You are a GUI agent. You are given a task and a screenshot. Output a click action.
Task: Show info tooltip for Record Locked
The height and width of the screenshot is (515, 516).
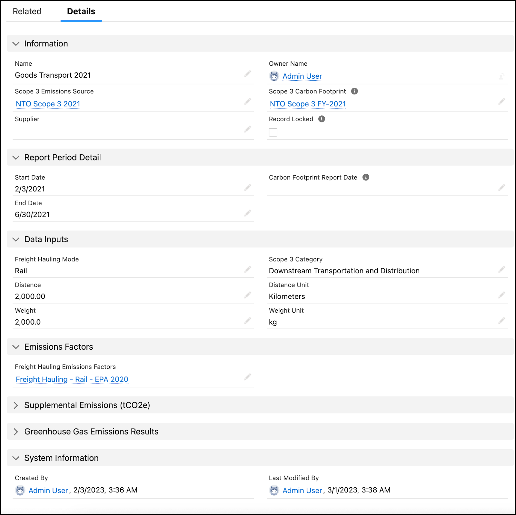tap(322, 119)
